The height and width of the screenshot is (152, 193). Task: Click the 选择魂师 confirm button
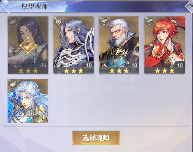click(x=96, y=138)
